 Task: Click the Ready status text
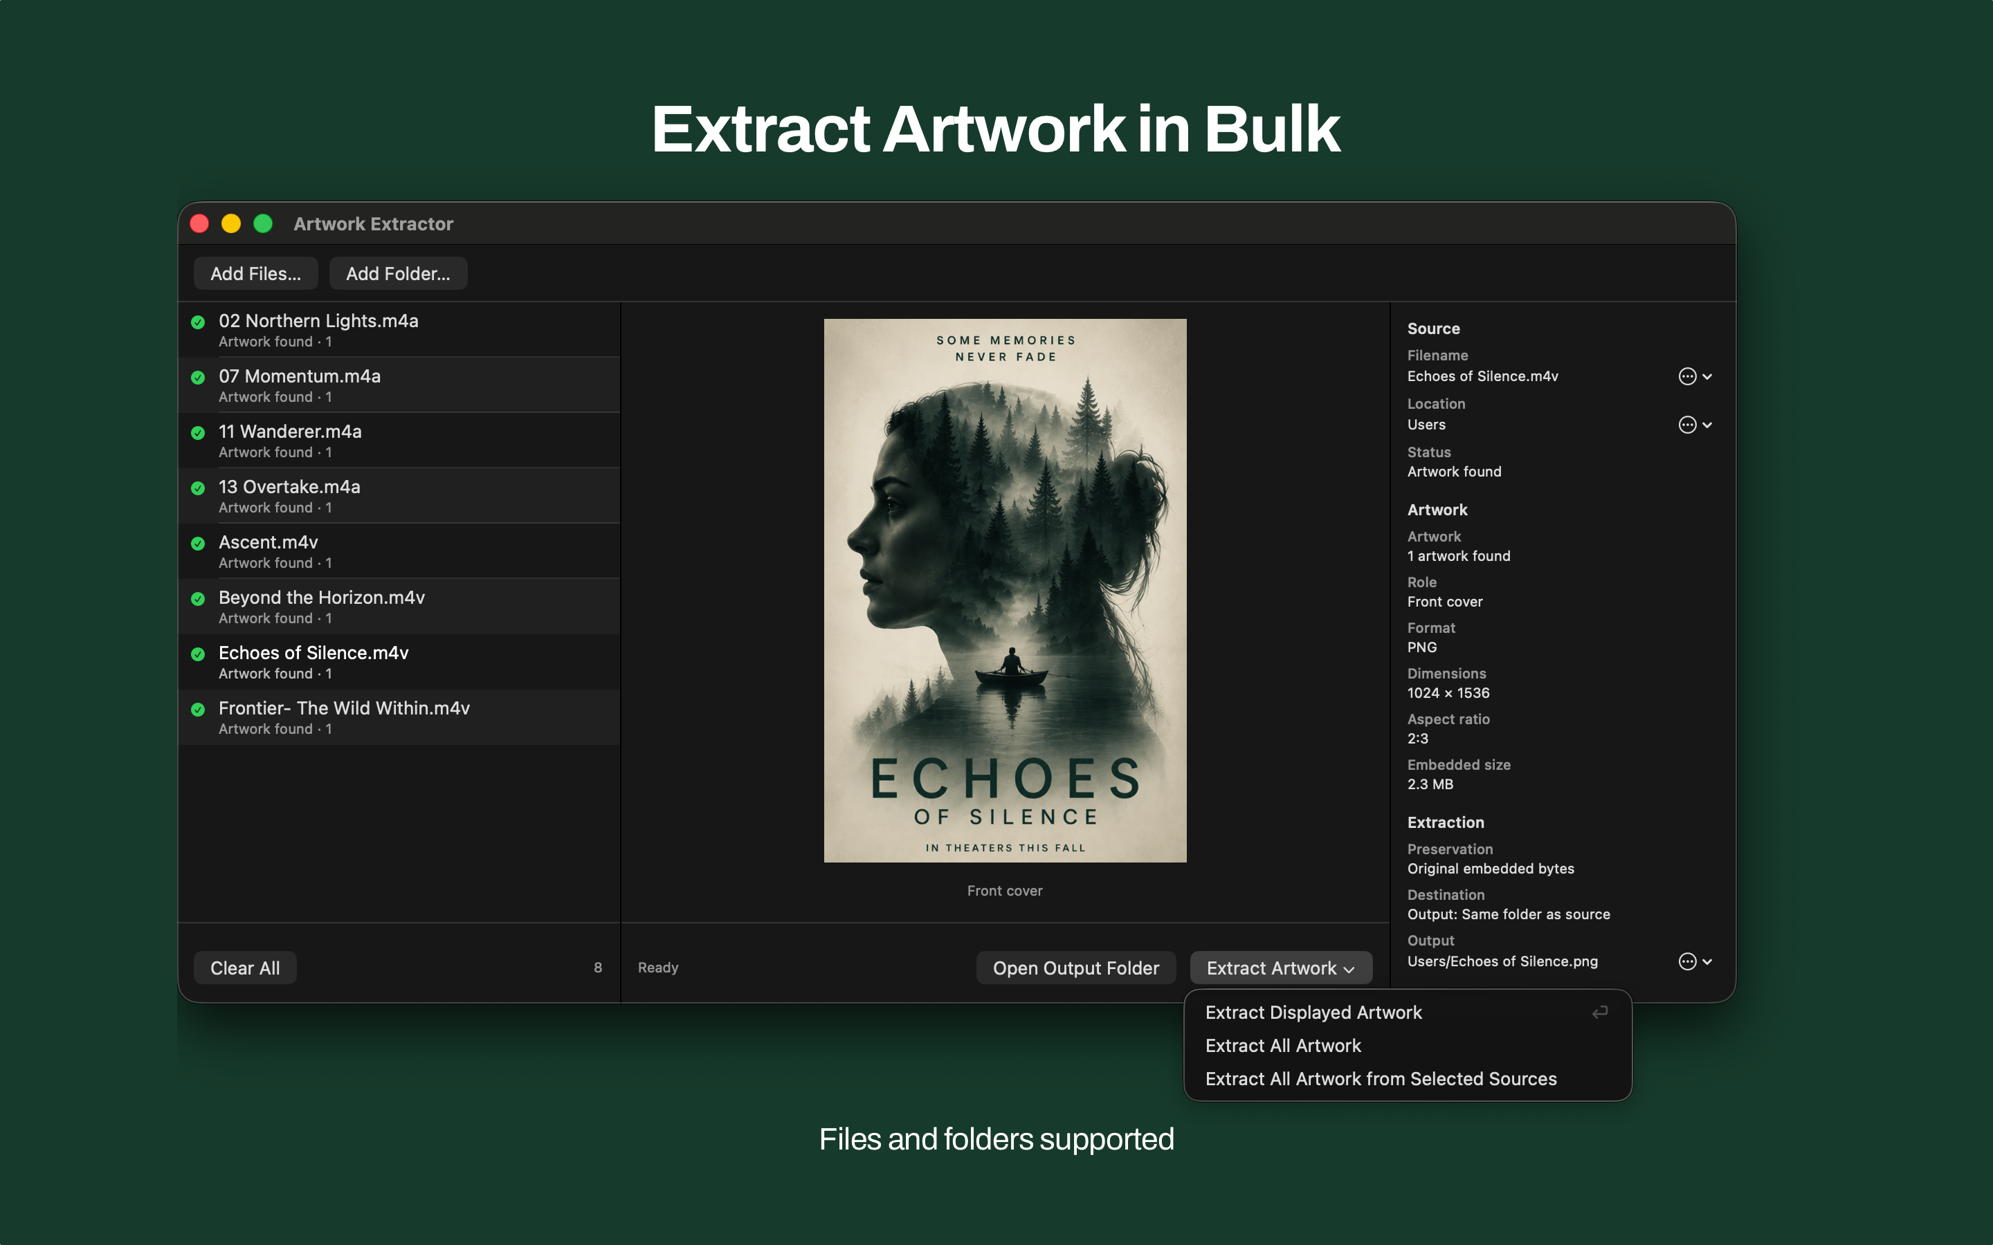click(658, 968)
